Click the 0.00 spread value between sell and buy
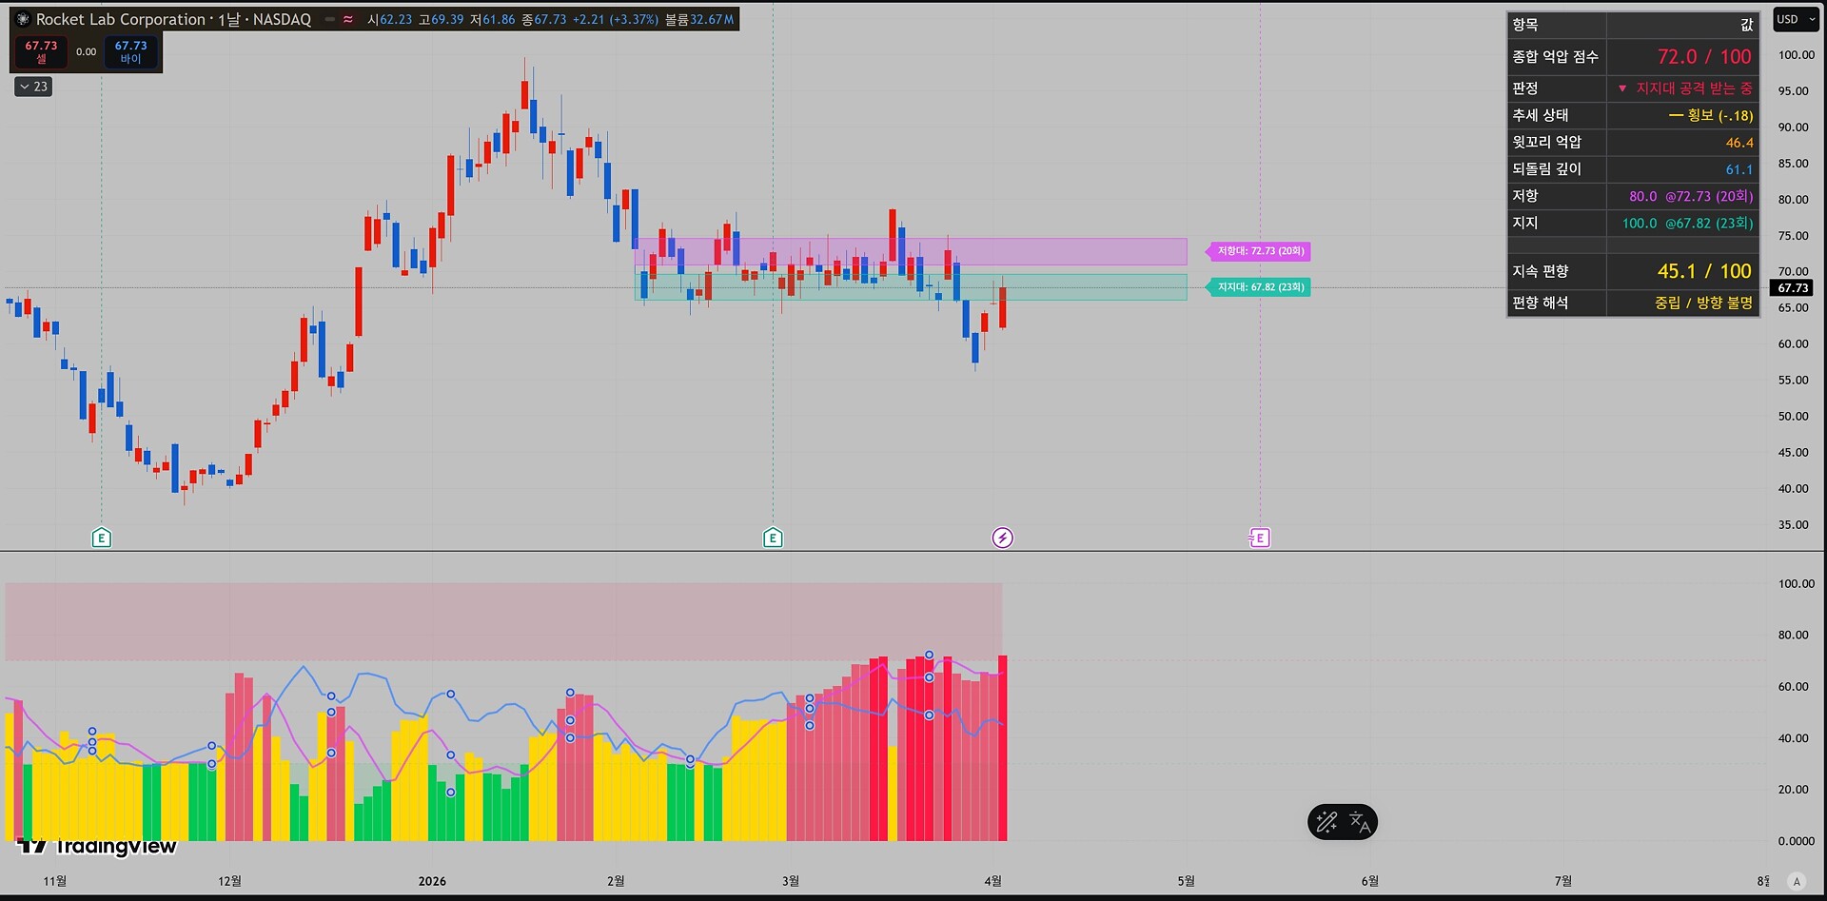Image resolution: width=1827 pixels, height=901 pixels. click(86, 52)
